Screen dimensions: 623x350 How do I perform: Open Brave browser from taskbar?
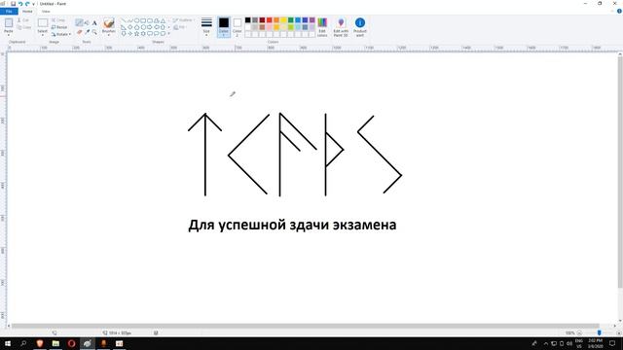pos(39,343)
